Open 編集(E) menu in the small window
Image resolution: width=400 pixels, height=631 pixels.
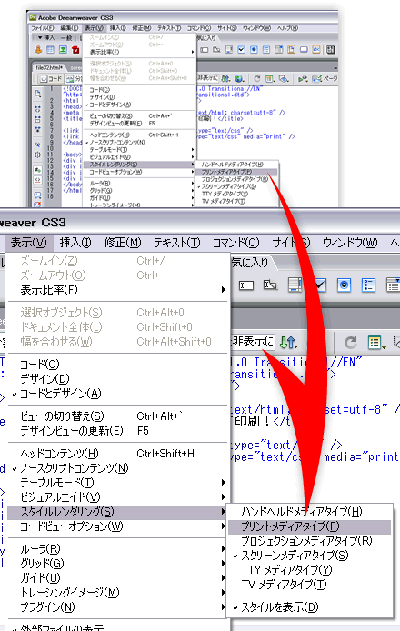pyautogui.click(x=69, y=28)
